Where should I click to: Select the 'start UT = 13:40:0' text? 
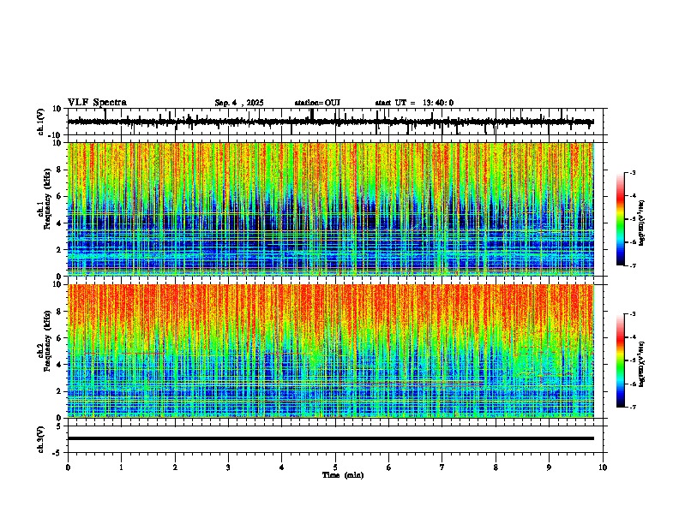pyautogui.click(x=414, y=103)
